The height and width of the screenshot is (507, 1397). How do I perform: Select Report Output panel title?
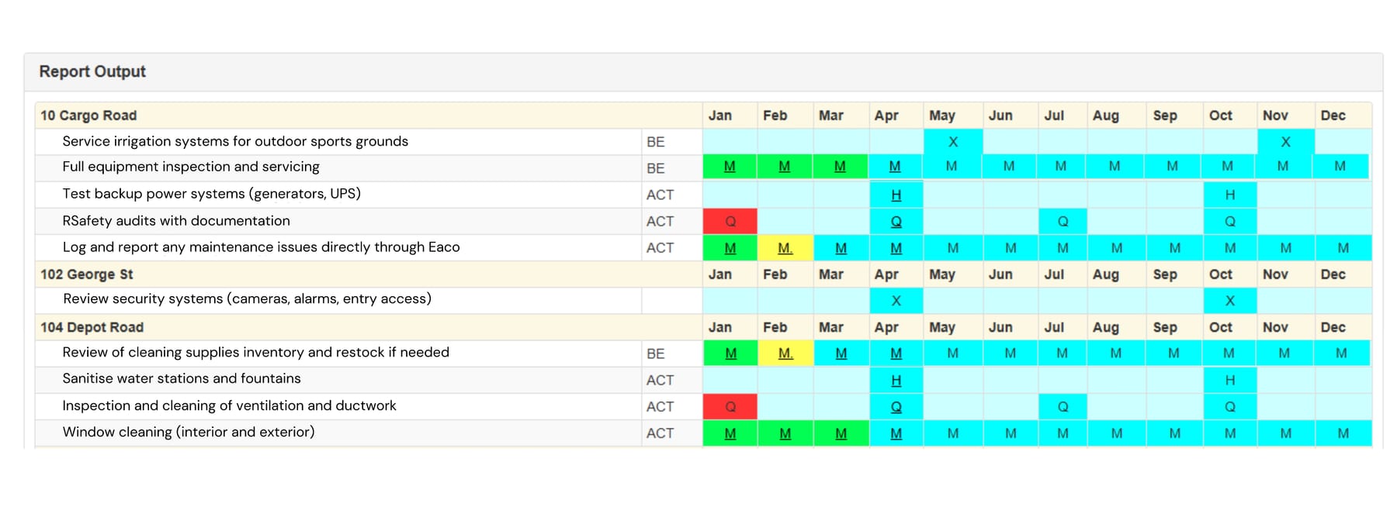click(x=92, y=71)
